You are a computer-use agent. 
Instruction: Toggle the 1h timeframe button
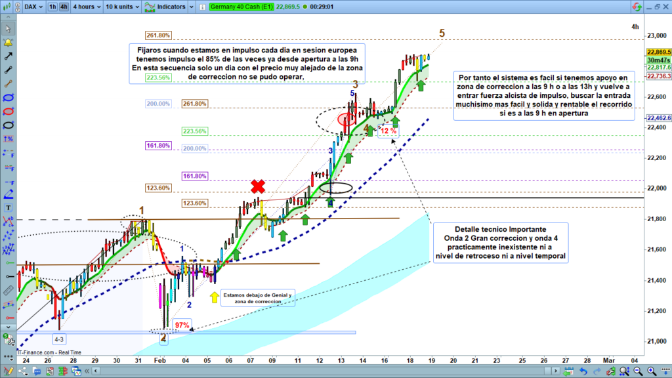point(52,7)
